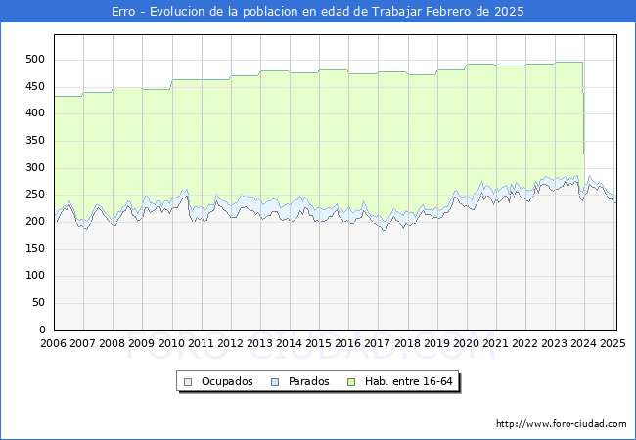636x440 pixels.
Task: Click the 2022 x-axis year label
Action: click(x=524, y=343)
